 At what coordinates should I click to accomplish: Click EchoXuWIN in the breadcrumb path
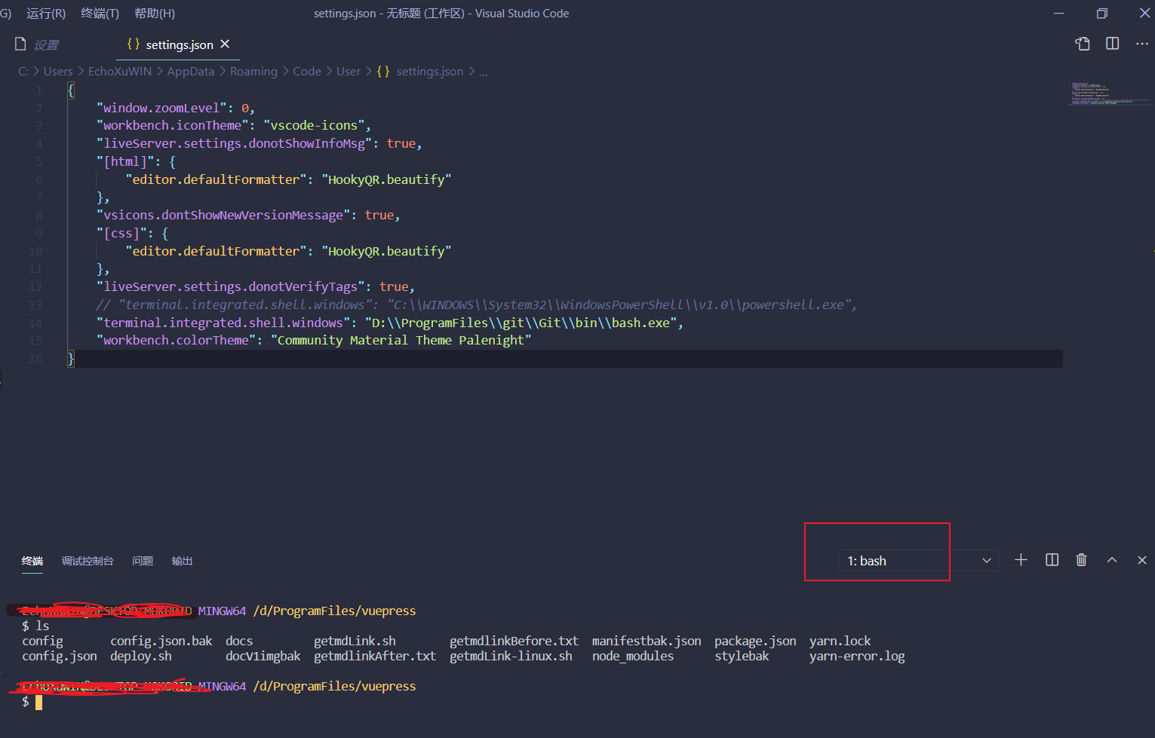pyautogui.click(x=120, y=72)
